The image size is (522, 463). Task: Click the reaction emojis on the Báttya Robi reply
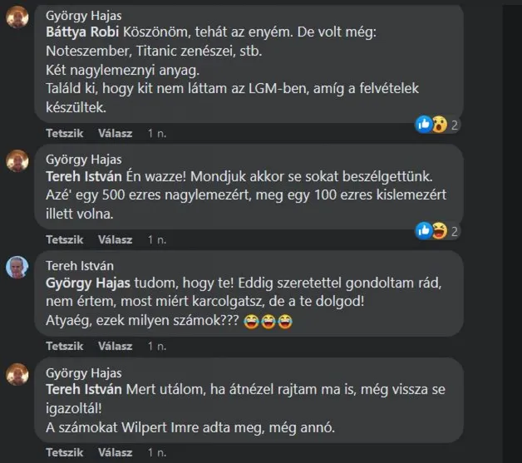click(x=433, y=125)
